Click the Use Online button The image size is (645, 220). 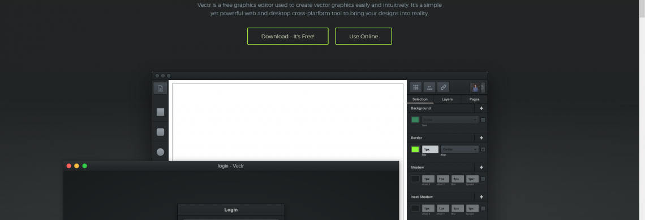click(x=364, y=36)
